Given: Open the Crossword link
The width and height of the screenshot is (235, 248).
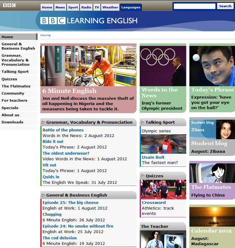Looking at the screenshot, I should coord(154,202).
